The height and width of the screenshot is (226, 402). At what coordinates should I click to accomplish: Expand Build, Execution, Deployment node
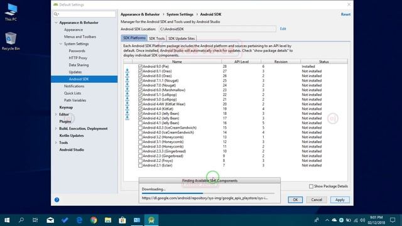56,128
